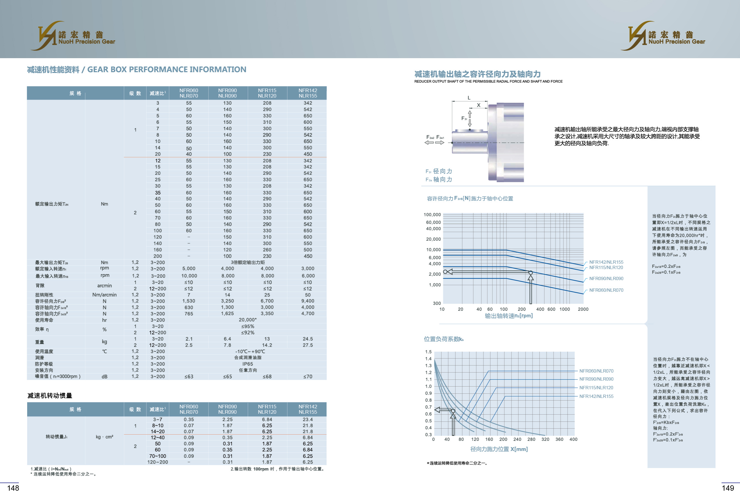Click the 'REDUCER OUTPUT SHAFT OF THE PERMISSIBLE RADIAL FORCE' subtitle
The width and height of the screenshot is (740, 502).
[488, 81]
